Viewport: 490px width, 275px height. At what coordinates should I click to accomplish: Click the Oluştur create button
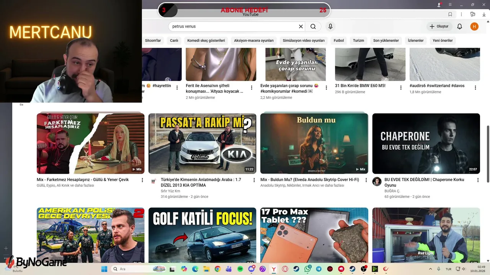[439, 26]
